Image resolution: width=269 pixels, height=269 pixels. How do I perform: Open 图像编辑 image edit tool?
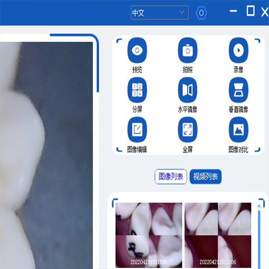(137, 130)
